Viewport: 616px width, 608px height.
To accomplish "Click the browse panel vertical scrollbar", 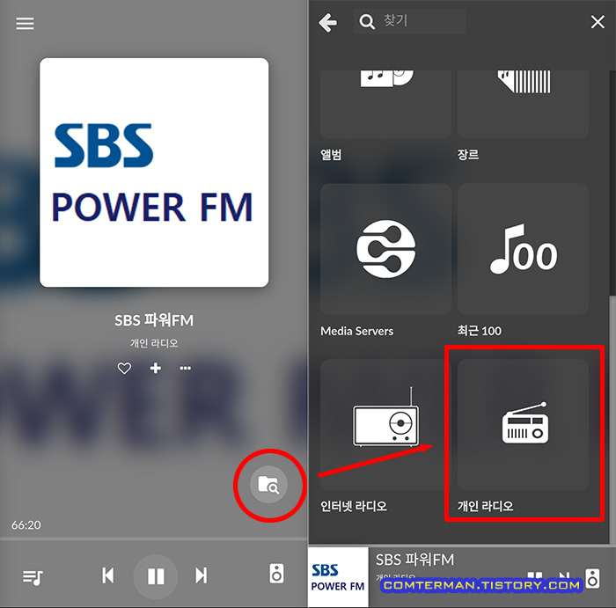I will tap(612, 183).
